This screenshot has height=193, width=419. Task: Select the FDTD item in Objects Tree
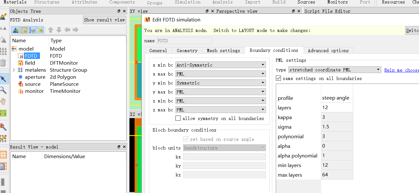[31, 56]
